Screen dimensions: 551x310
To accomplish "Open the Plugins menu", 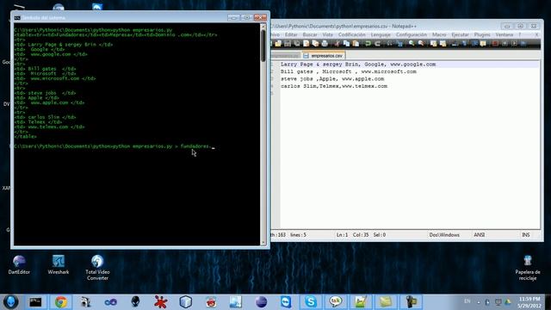I will tap(482, 34).
